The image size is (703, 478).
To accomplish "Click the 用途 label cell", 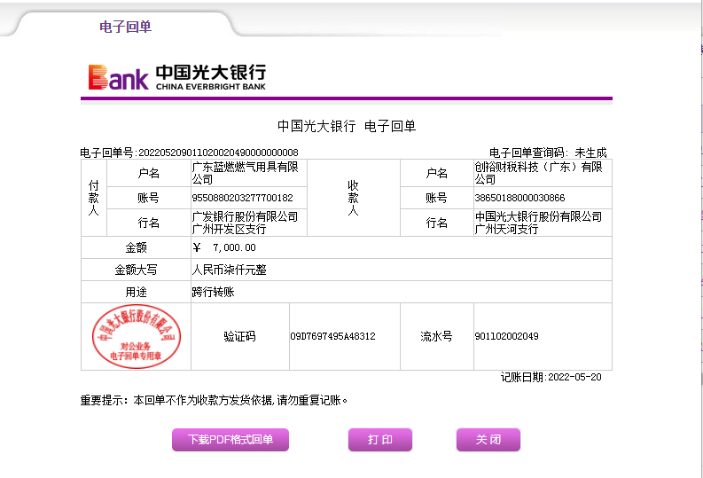I will (x=136, y=292).
